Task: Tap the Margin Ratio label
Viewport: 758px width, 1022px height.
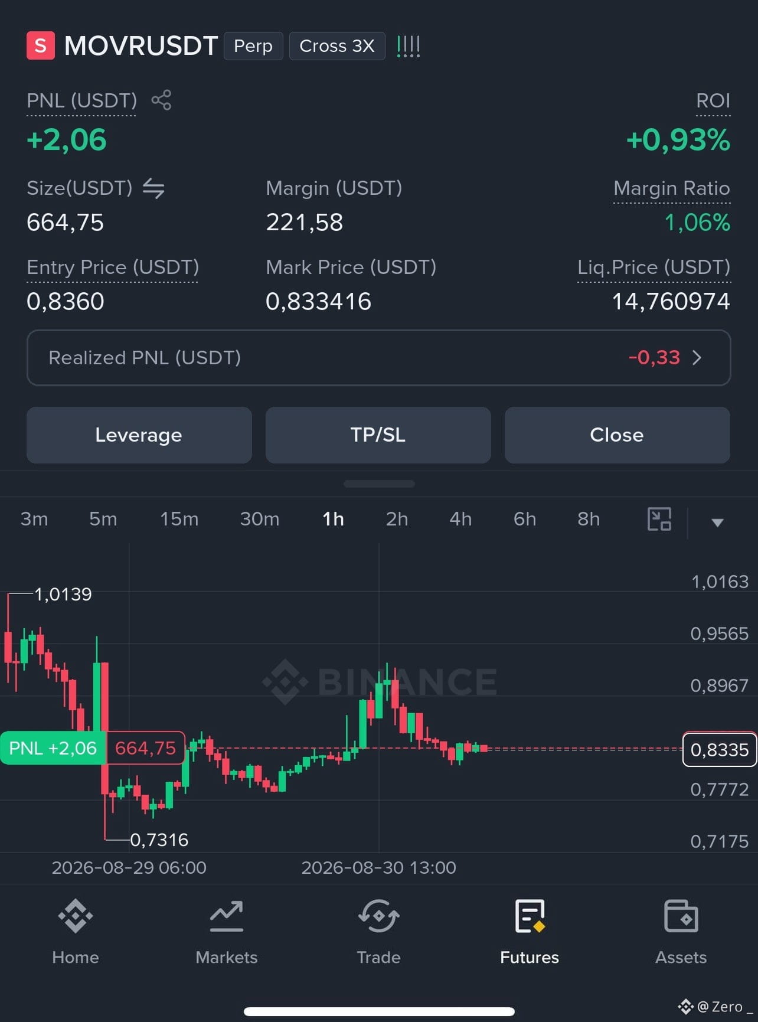Action: [x=672, y=188]
